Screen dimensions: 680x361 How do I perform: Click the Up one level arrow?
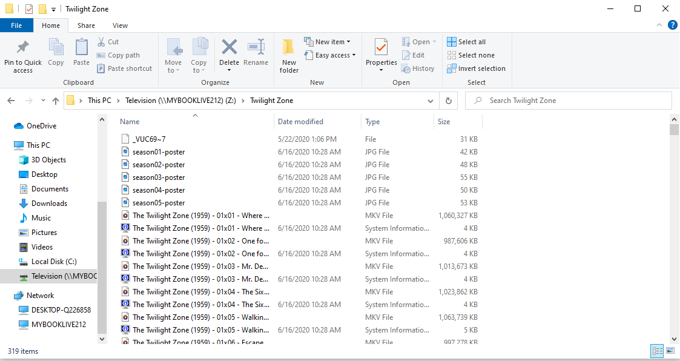click(56, 101)
